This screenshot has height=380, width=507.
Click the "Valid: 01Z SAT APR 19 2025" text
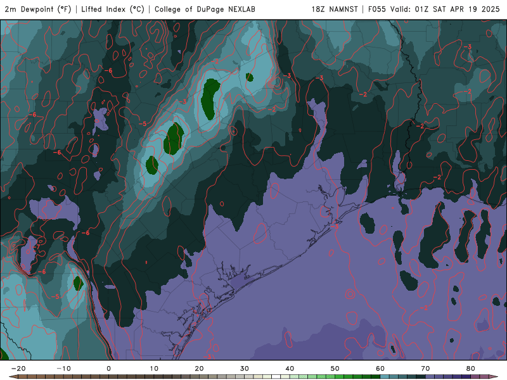(445, 9)
